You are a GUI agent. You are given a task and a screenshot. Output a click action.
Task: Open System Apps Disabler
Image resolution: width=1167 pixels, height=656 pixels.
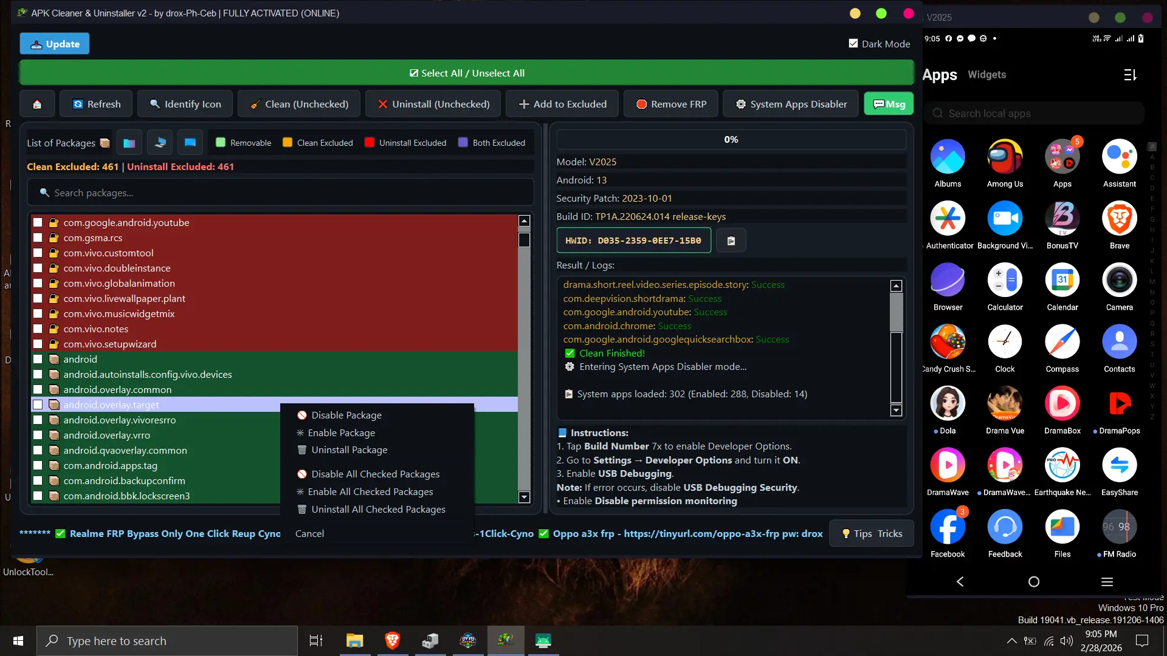pyautogui.click(x=791, y=104)
